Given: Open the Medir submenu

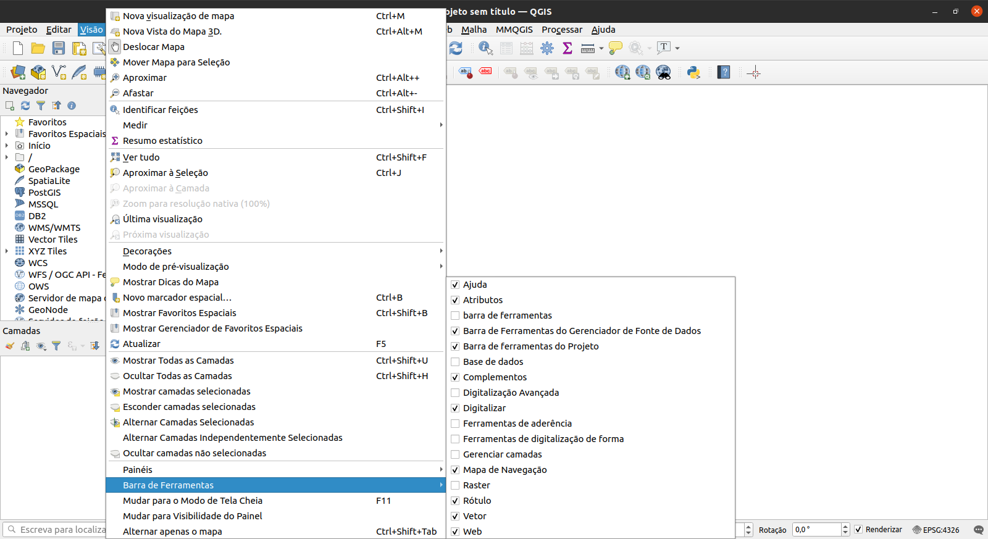Looking at the screenshot, I should click(x=276, y=125).
